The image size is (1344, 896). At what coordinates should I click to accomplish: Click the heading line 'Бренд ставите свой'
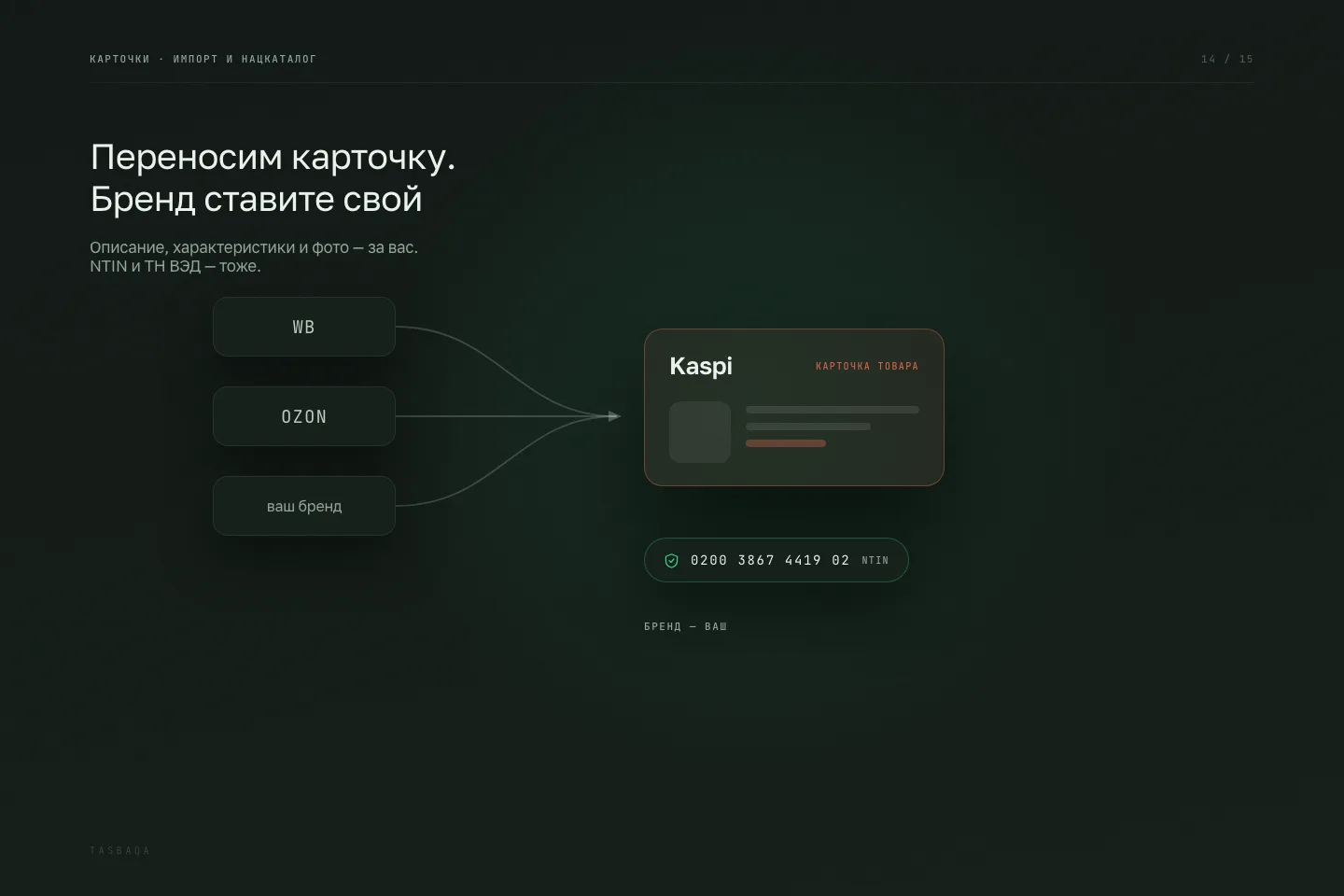[x=257, y=199]
